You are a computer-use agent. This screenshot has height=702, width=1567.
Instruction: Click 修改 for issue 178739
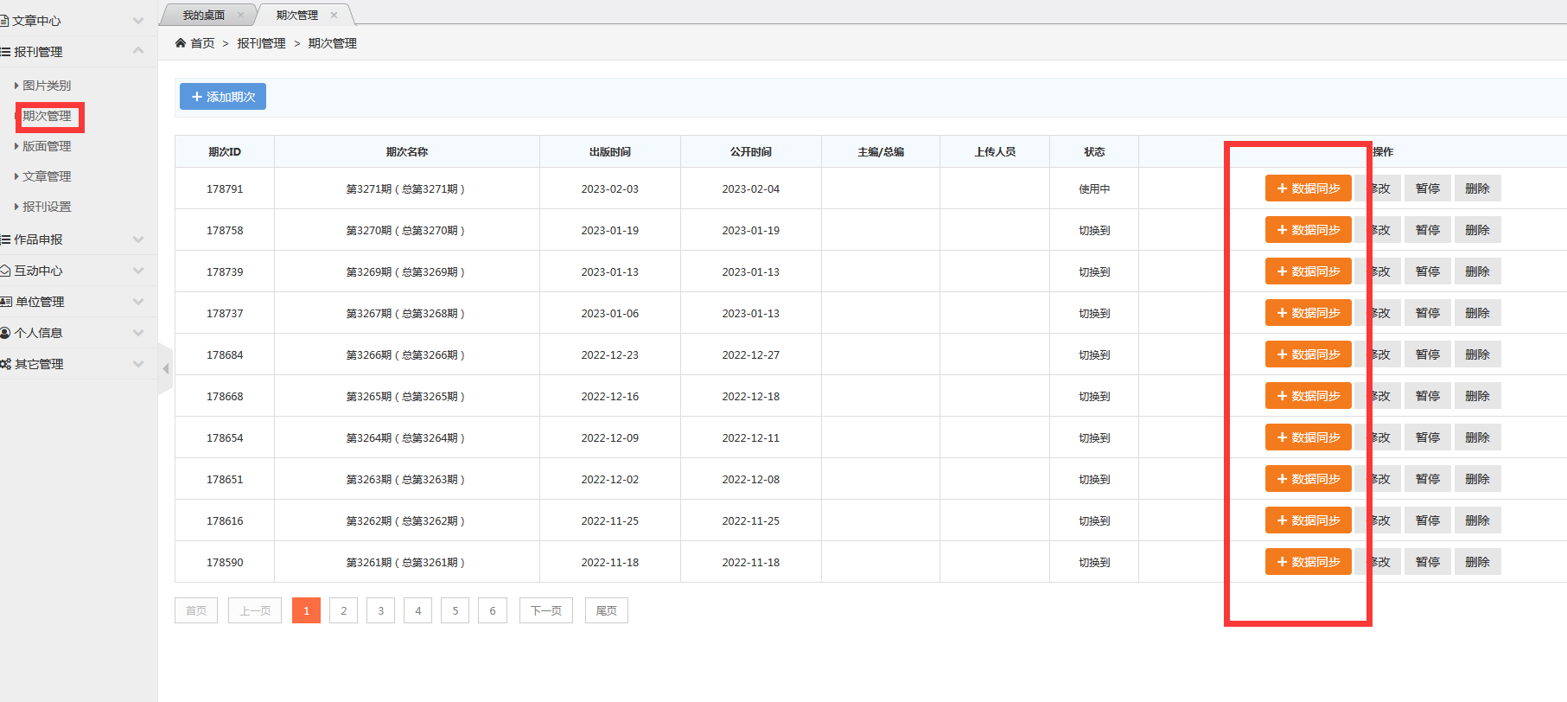tap(1379, 271)
